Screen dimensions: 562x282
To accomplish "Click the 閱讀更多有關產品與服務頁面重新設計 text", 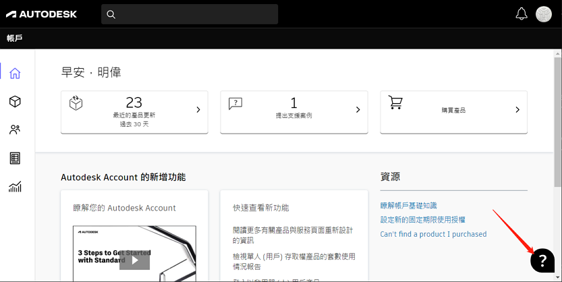I will coord(293,235).
